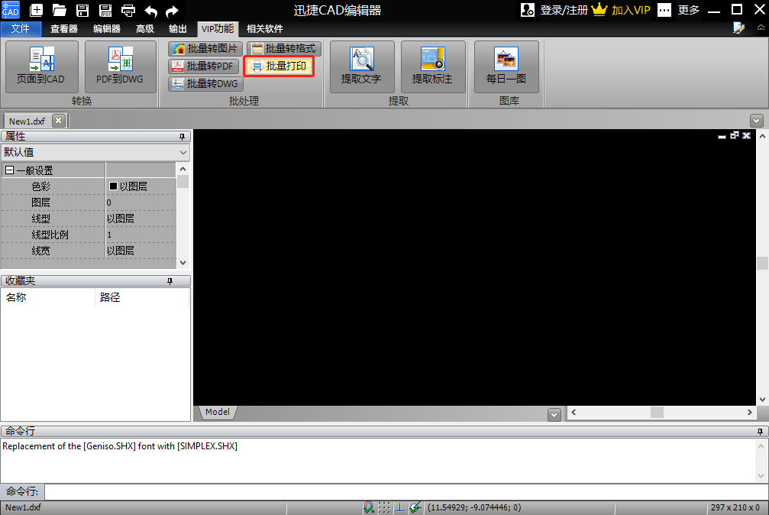769x515 pixels.
Task: Toggle the ortho mode status icon
Action: 399,507
